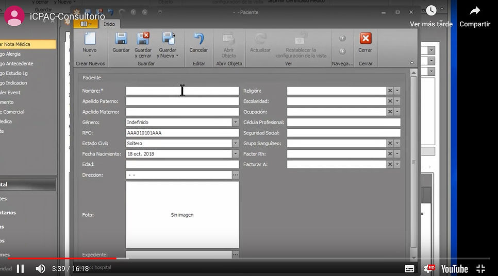The image size is (498, 276).
Task: Click the form's vertical scrollbar track
Action: coord(413,165)
